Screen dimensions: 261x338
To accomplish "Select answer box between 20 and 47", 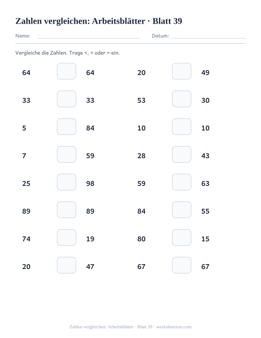I will 66,265.
